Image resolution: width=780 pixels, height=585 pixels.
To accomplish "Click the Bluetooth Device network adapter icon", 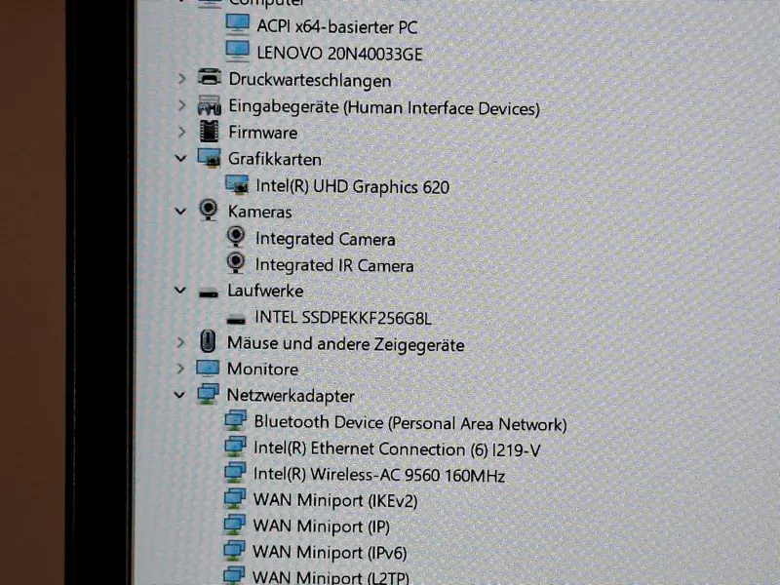I will [x=235, y=420].
